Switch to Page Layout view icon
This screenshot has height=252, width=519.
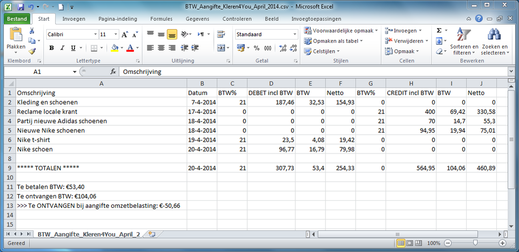click(410, 243)
